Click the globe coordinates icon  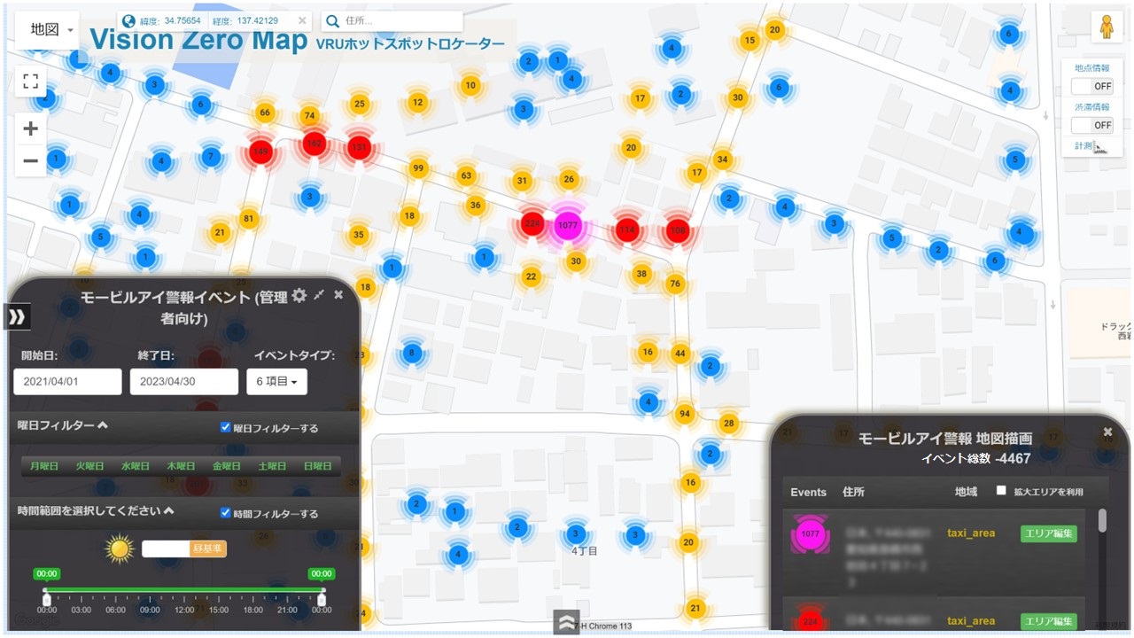129,20
